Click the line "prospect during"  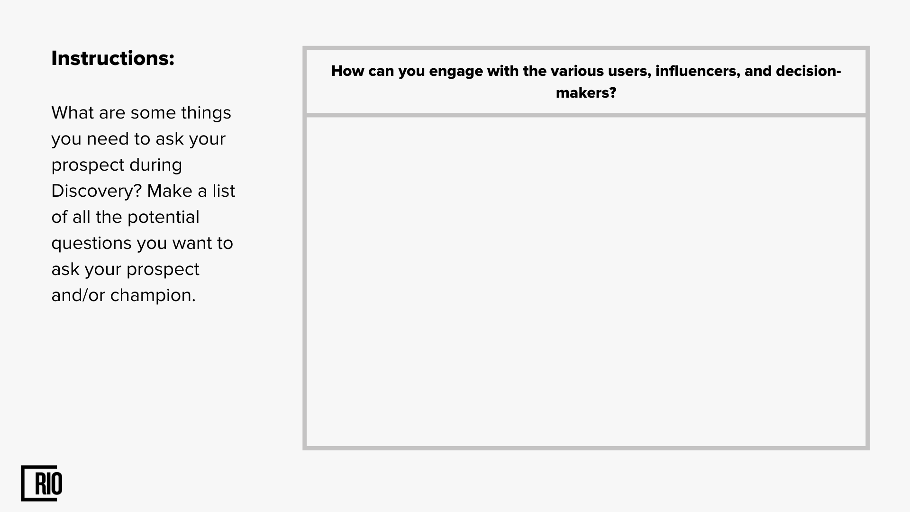click(x=117, y=165)
